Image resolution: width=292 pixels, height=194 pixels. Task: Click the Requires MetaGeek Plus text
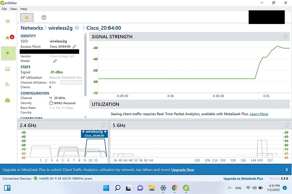(x=66, y=78)
